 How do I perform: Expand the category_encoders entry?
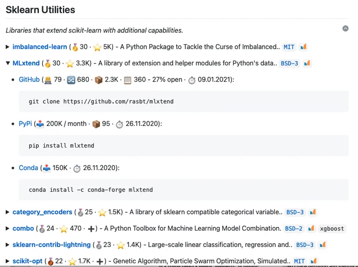[x=7, y=212]
